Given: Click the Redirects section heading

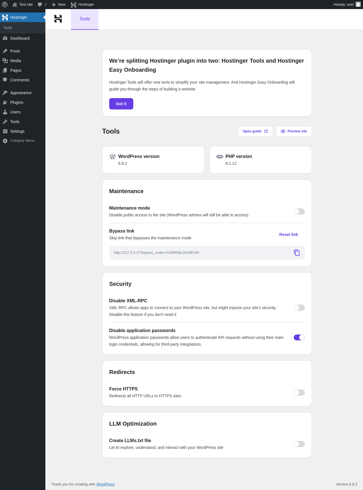Looking at the screenshot, I should click(x=122, y=372).
